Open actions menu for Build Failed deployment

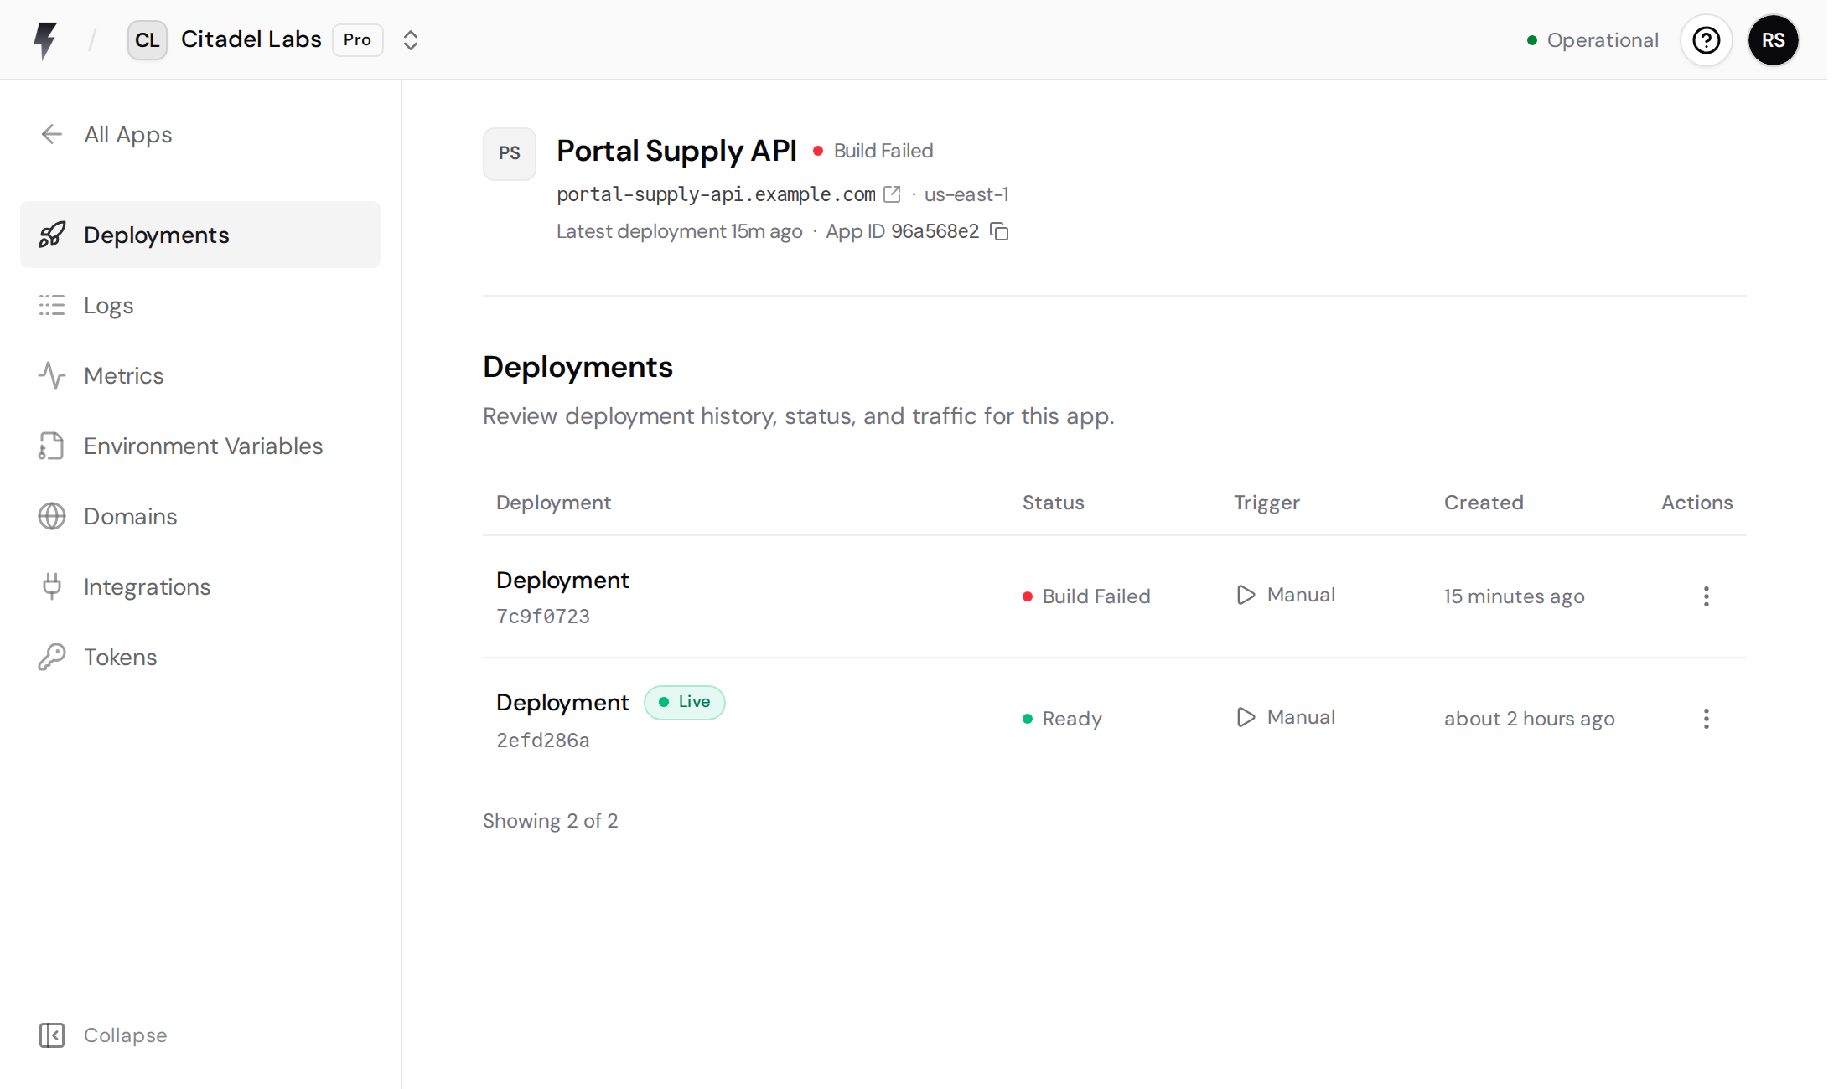pos(1706,596)
